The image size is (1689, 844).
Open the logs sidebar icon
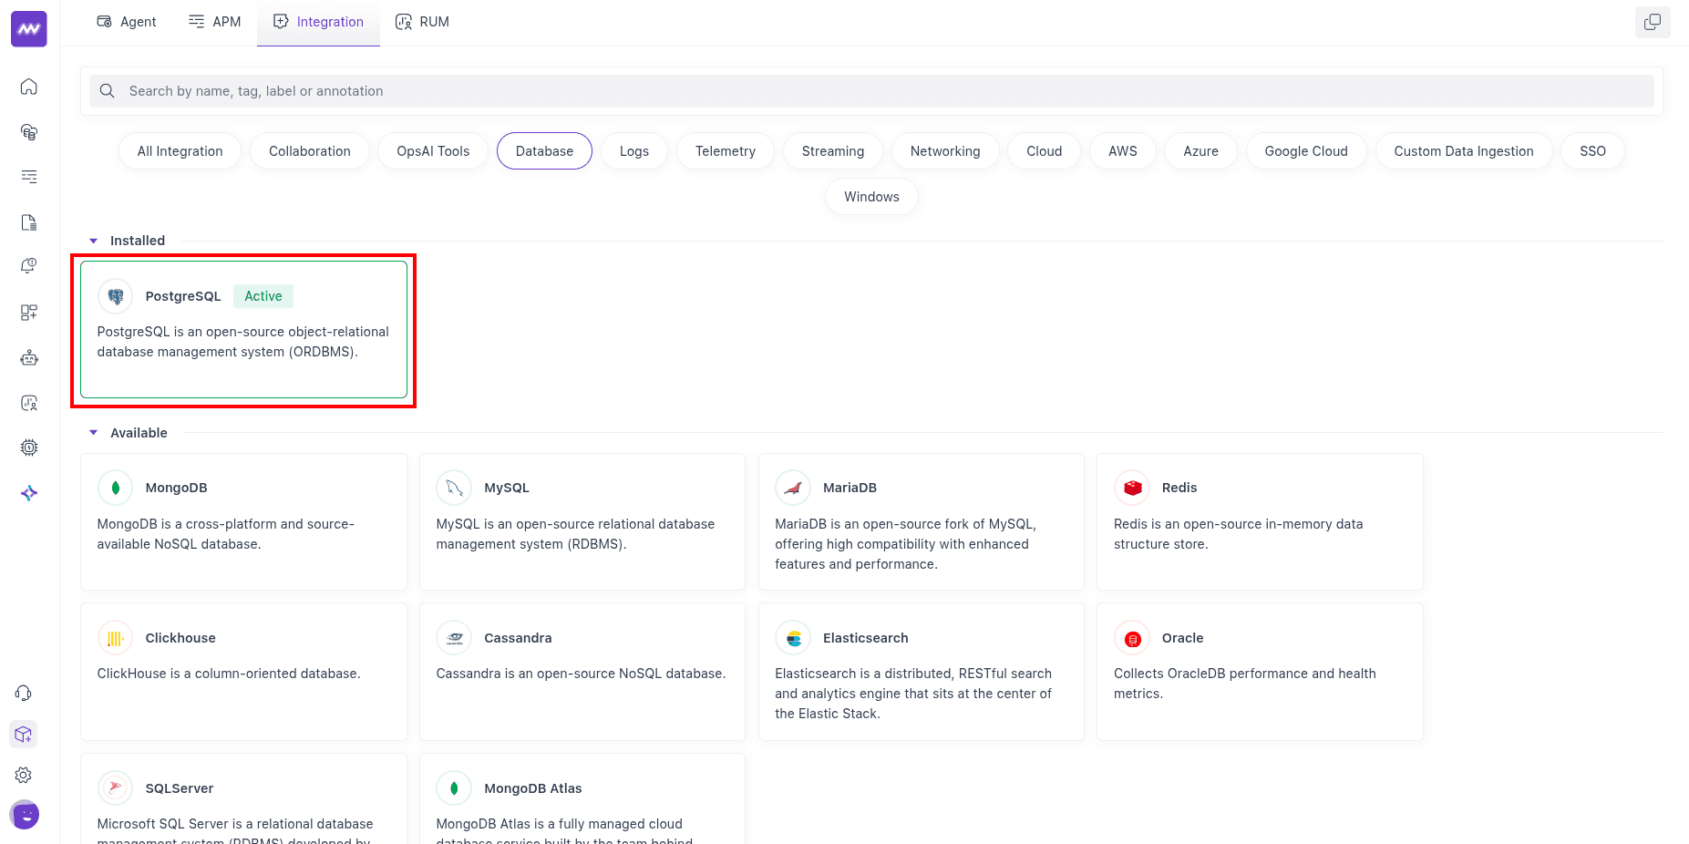click(x=28, y=177)
